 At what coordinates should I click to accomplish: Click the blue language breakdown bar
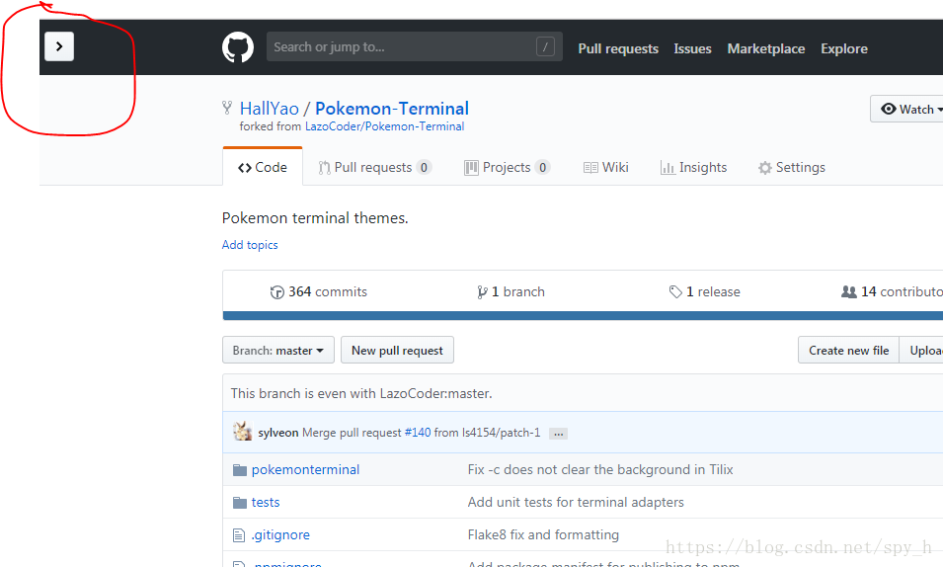(x=583, y=315)
